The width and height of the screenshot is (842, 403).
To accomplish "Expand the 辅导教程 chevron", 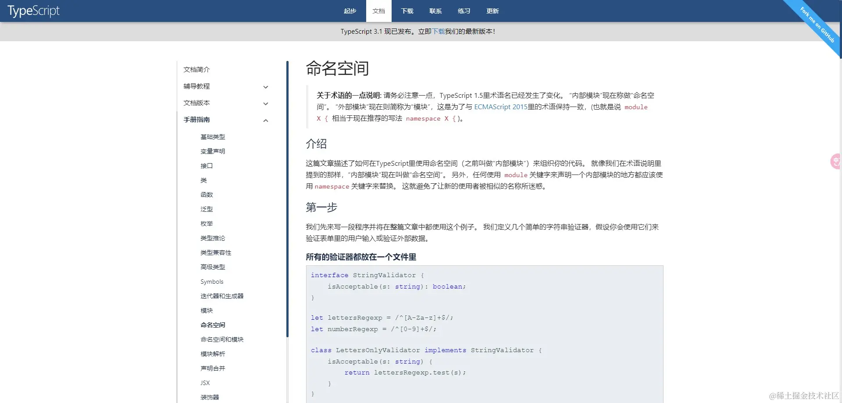I will pos(265,87).
